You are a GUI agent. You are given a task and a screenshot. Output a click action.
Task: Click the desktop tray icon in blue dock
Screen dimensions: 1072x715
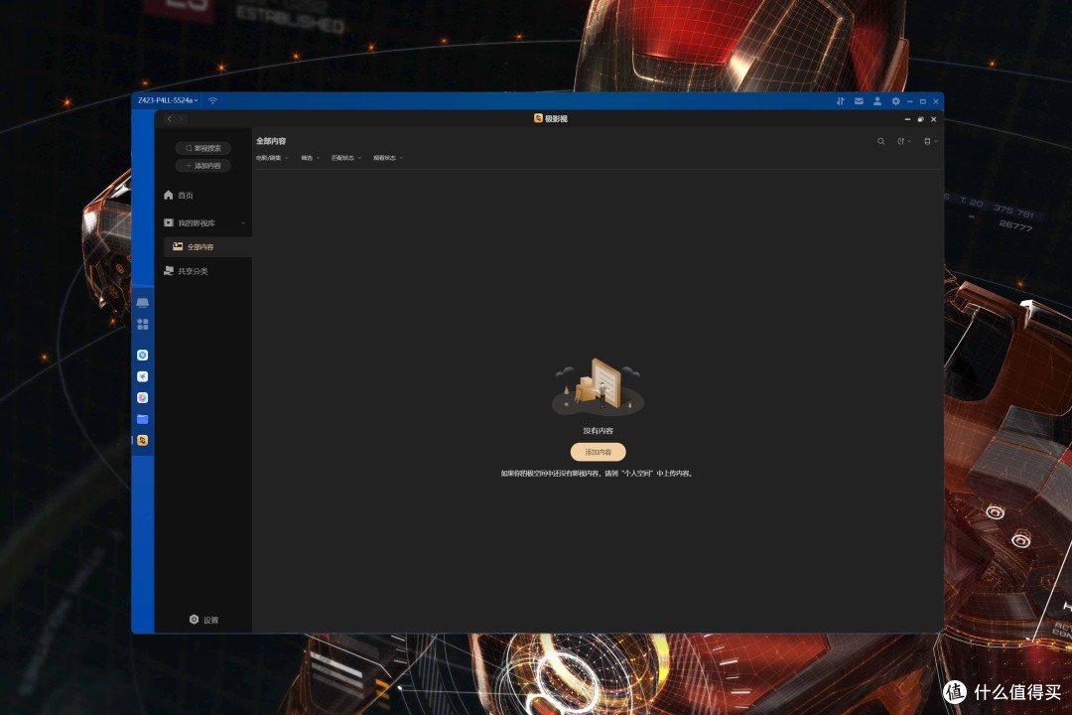coord(142,303)
